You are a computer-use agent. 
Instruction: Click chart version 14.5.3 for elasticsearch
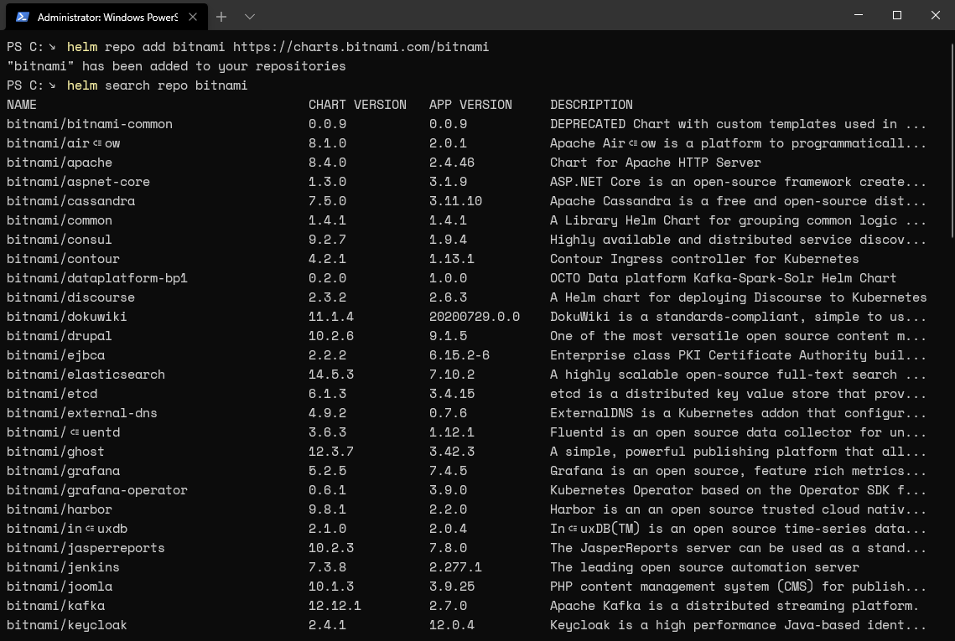(x=330, y=375)
